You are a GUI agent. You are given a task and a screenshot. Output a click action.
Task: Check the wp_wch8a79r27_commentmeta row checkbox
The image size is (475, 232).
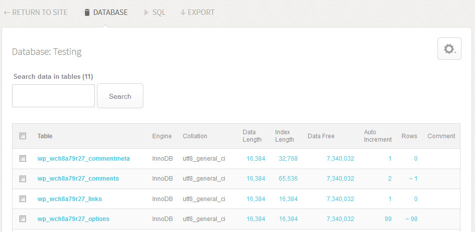click(22, 159)
